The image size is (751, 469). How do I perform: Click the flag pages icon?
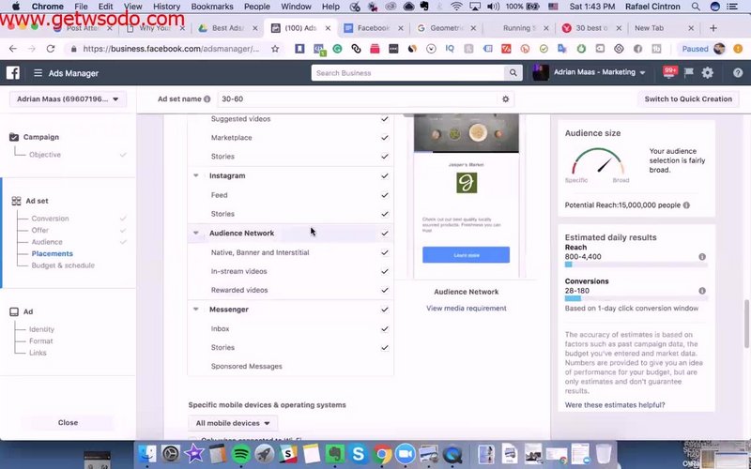[x=689, y=73]
